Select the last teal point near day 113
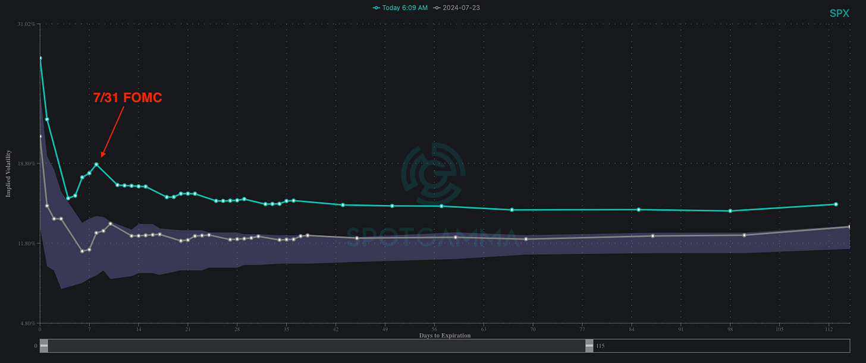Screen dimensions: 866x363 (x=836, y=204)
